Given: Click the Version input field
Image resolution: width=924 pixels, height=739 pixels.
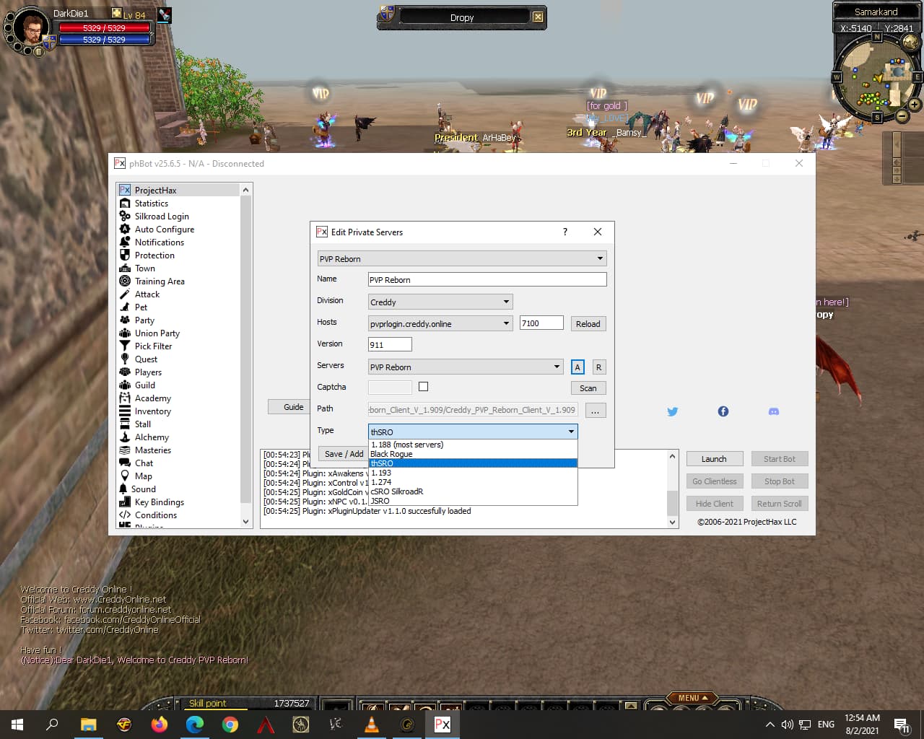Looking at the screenshot, I should coord(389,345).
